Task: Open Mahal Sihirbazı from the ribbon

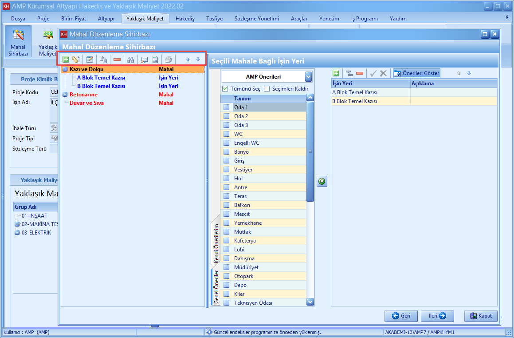Action: pos(18,41)
